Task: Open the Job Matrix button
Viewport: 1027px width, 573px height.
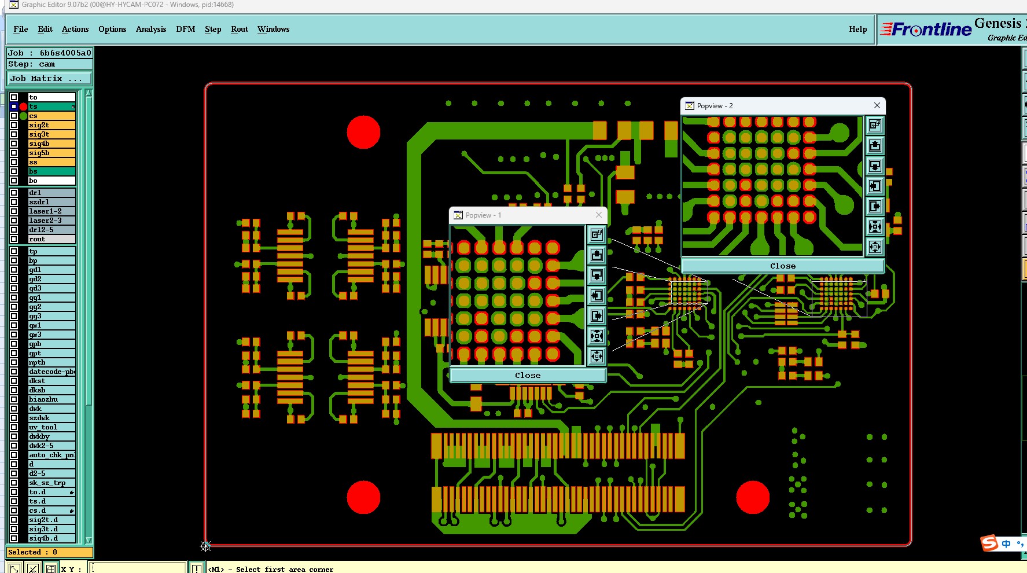Action: [x=49, y=78]
